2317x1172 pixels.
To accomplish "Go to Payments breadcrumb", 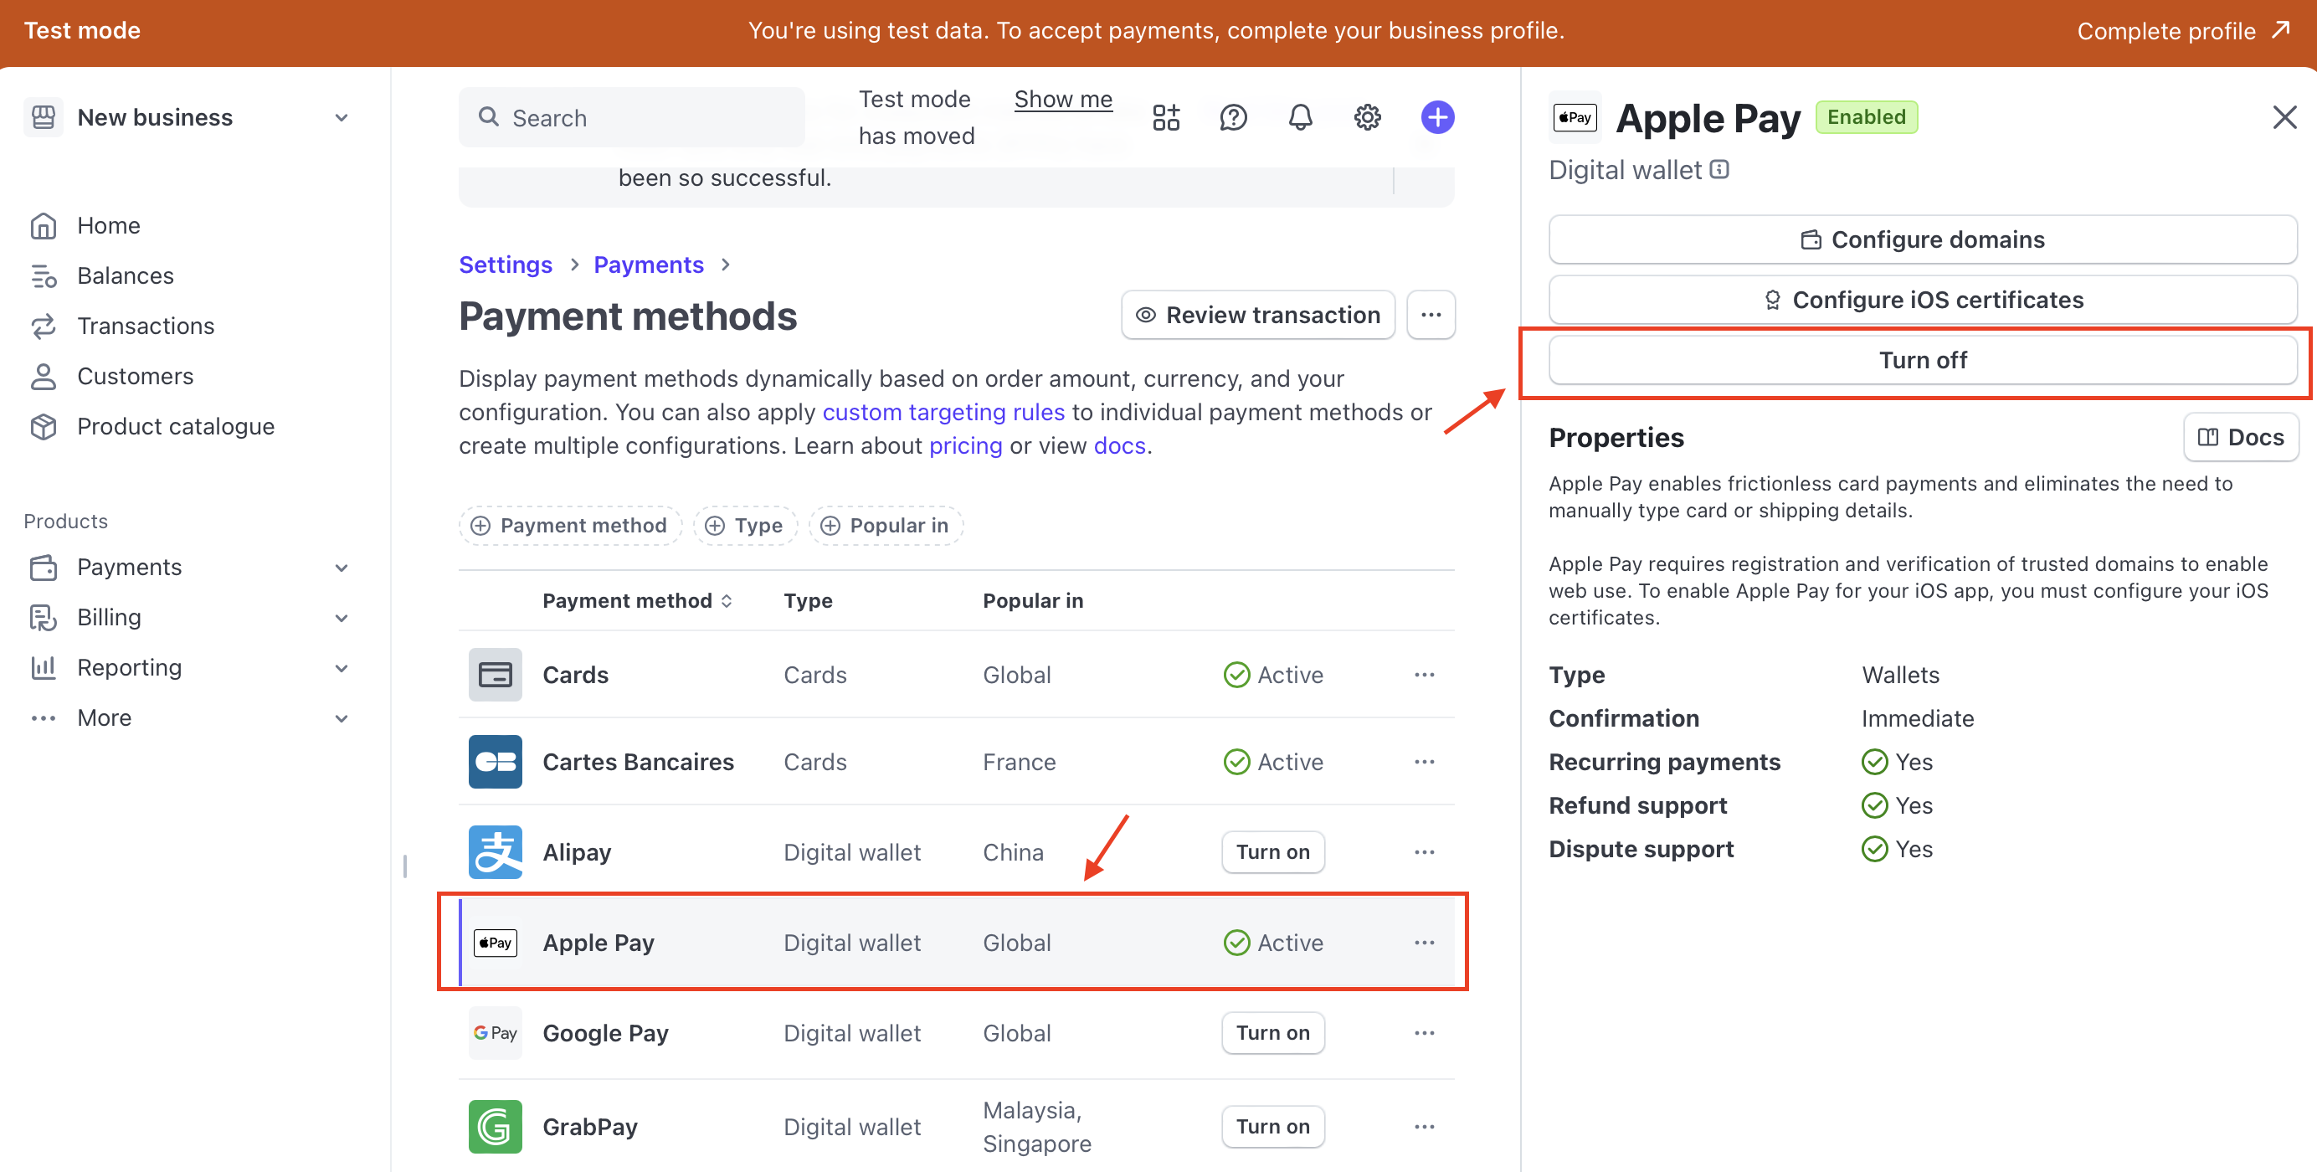I will (649, 265).
